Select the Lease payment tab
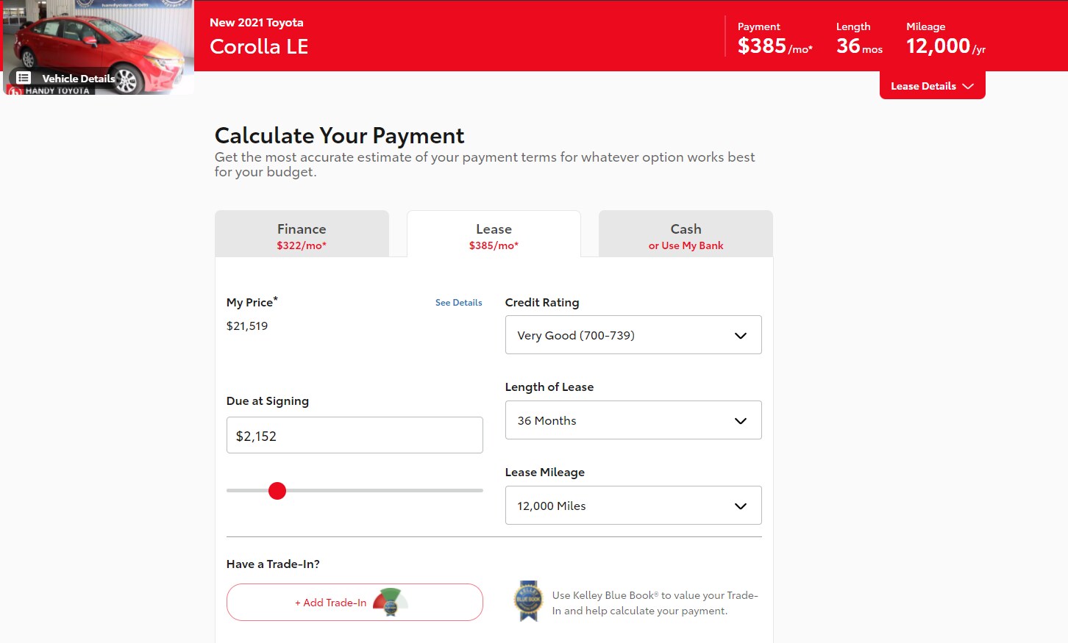Screen dimensions: 1068x643 coord(494,235)
